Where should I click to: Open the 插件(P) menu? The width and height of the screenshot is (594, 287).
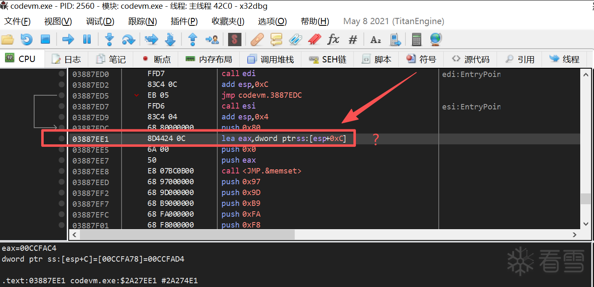pyautogui.click(x=184, y=21)
